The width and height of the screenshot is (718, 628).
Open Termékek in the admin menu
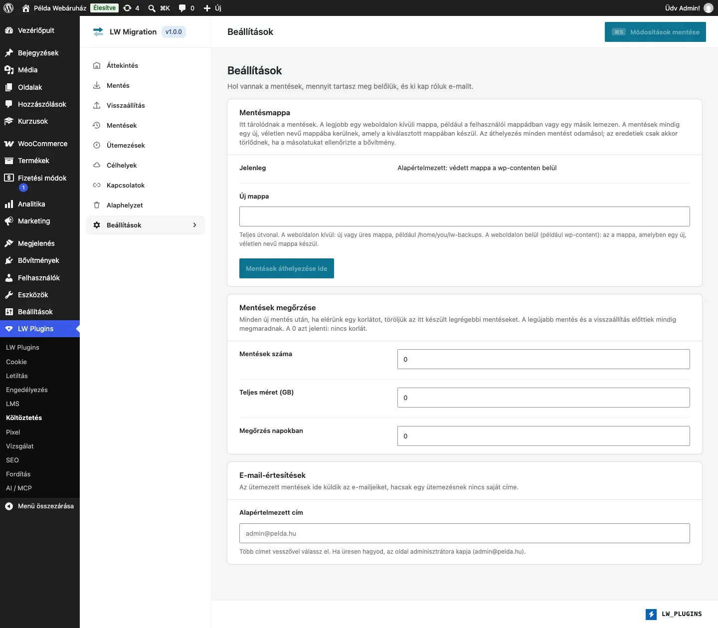point(40,161)
